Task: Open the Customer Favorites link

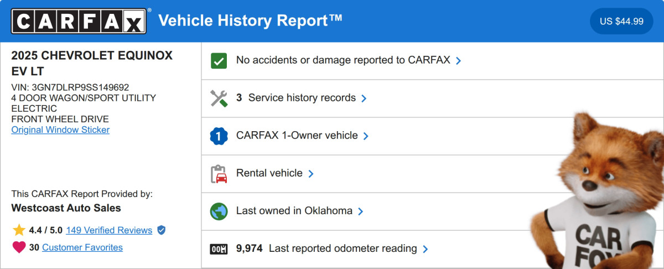Action: [x=82, y=247]
